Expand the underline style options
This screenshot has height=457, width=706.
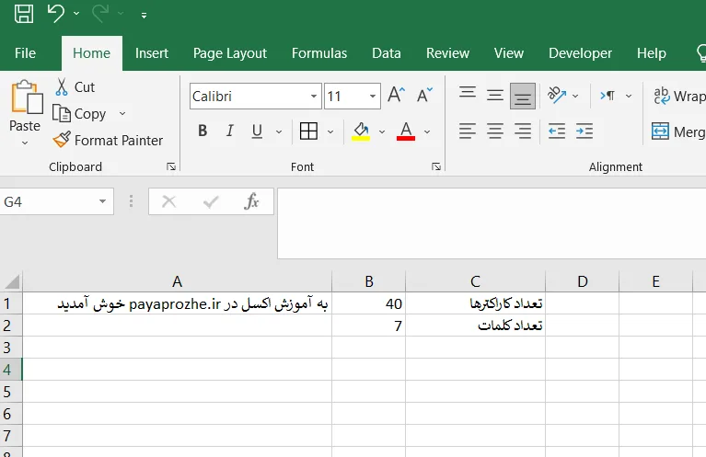click(279, 131)
